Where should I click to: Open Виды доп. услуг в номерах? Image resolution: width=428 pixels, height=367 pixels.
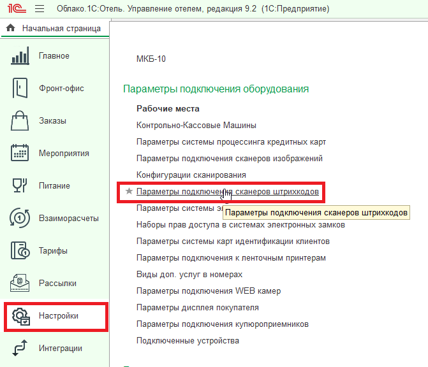pos(189,275)
